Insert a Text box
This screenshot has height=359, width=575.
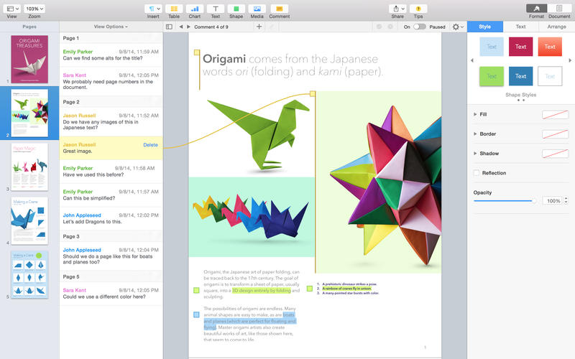(215, 9)
